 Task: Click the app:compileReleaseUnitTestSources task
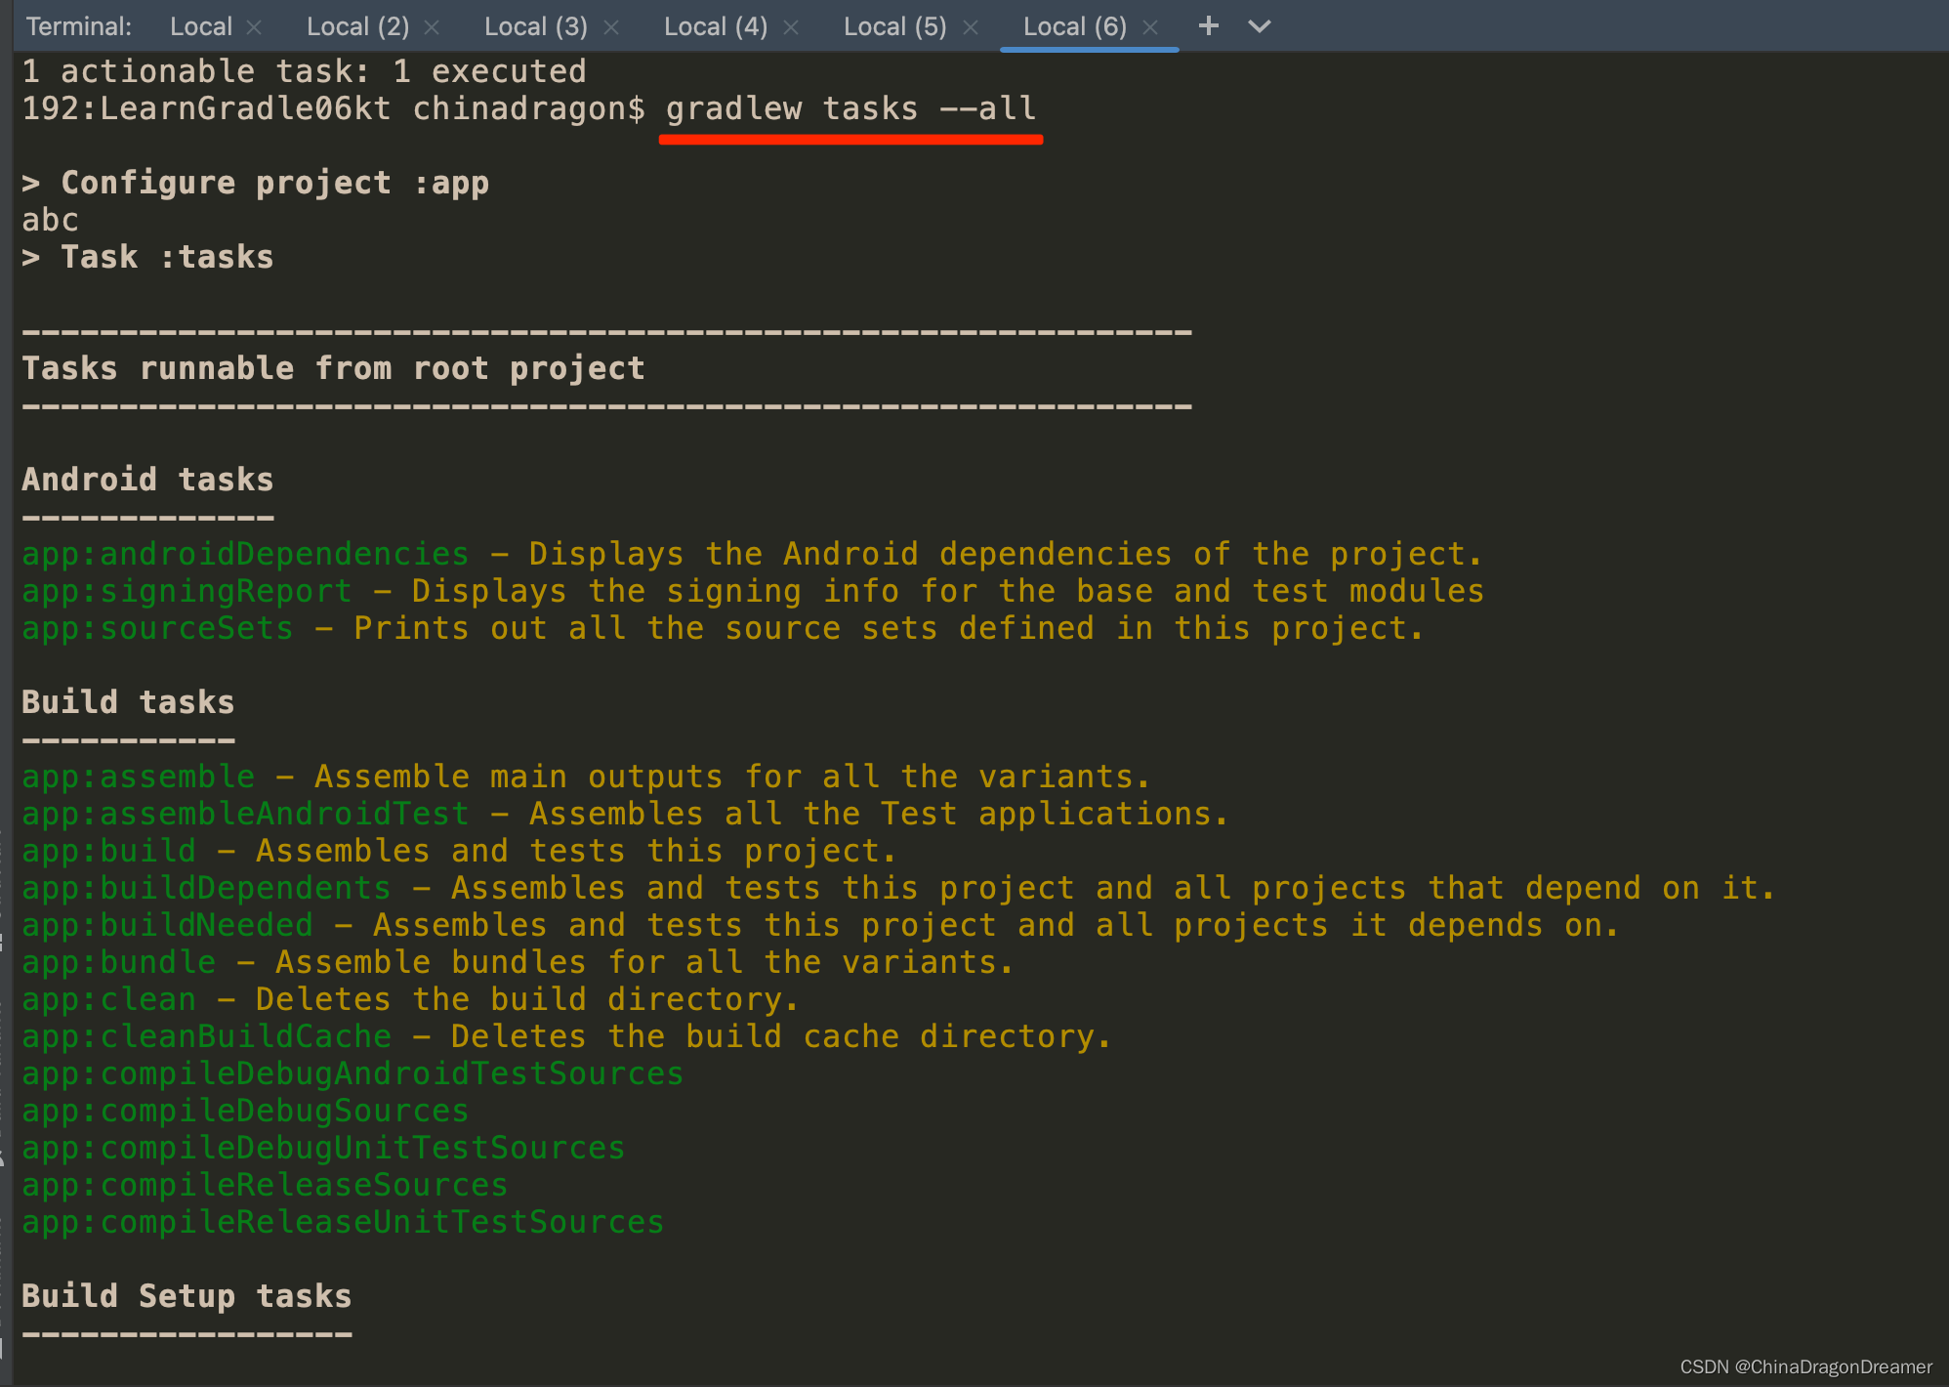(x=343, y=1222)
